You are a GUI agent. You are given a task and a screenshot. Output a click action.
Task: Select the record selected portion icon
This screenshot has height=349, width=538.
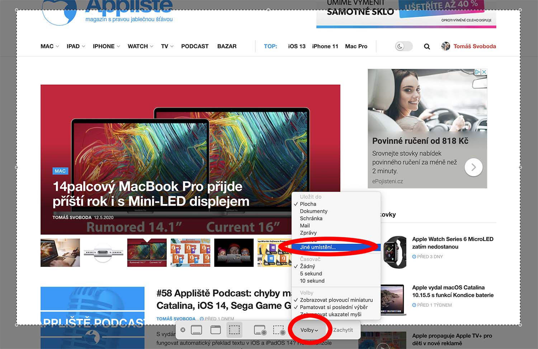[x=279, y=330]
